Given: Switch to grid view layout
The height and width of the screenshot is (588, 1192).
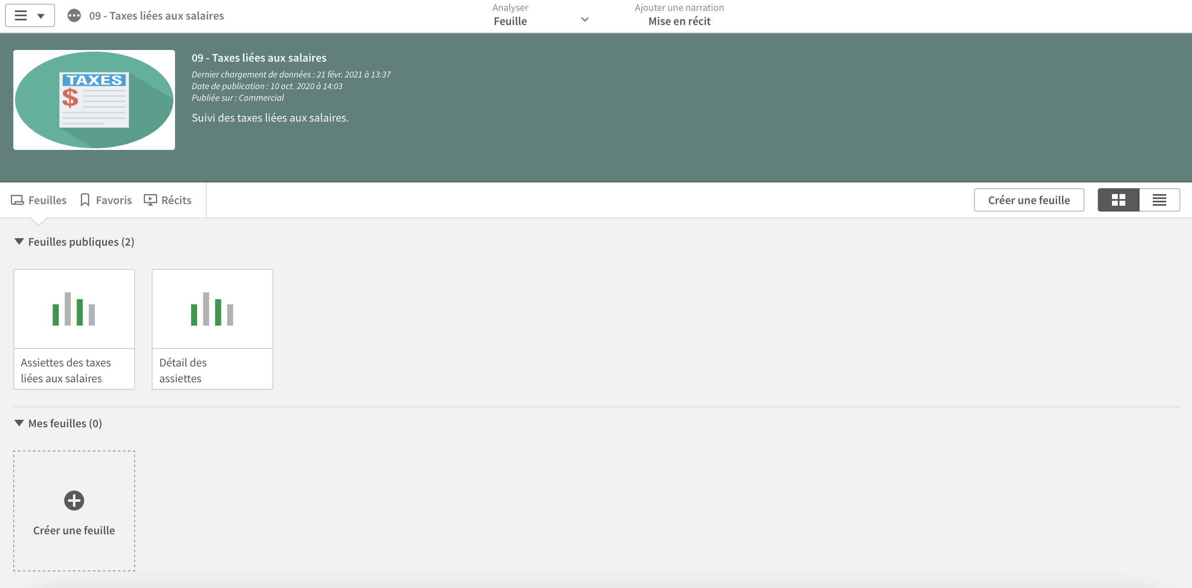Looking at the screenshot, I should pyautogui.click(x=1118, y=200).
